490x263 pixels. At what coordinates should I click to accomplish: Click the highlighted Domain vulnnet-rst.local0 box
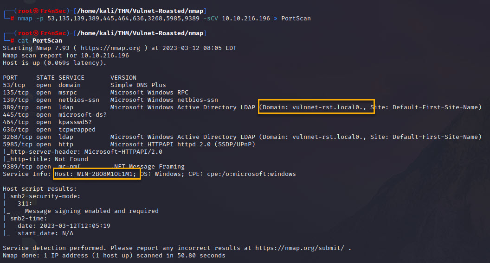coord(316,107)
